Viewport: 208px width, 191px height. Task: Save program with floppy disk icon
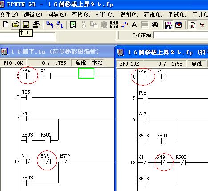(26, 25)
